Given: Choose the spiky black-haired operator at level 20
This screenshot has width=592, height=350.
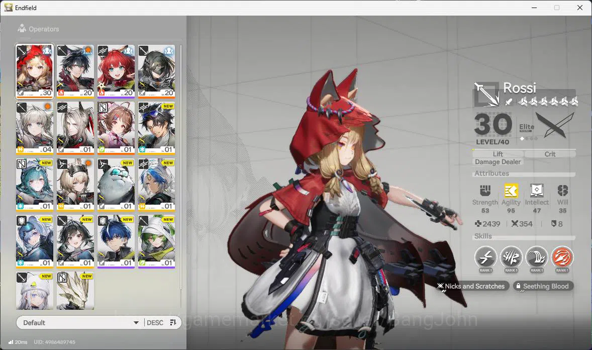Looking at the screenshot, I should click(75, 71).
